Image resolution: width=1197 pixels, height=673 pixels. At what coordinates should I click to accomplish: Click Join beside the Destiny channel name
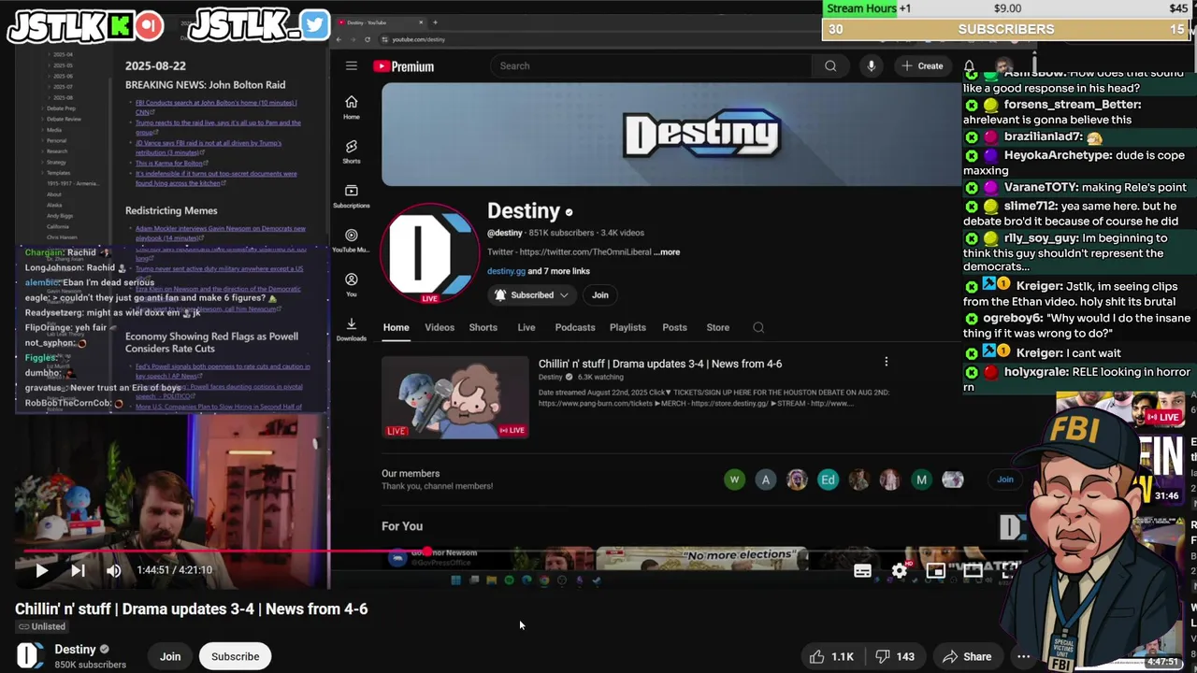coord(170,656)
